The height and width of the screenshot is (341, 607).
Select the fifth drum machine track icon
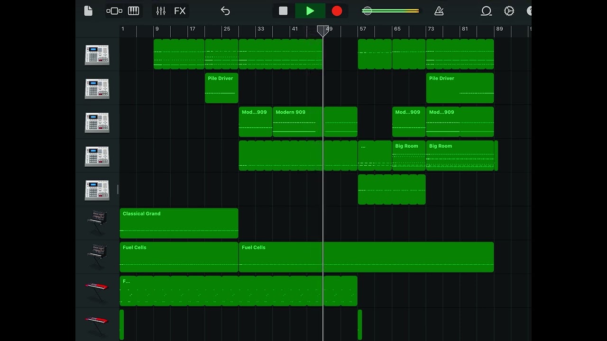pyautogui.click(x=97, y=190)
